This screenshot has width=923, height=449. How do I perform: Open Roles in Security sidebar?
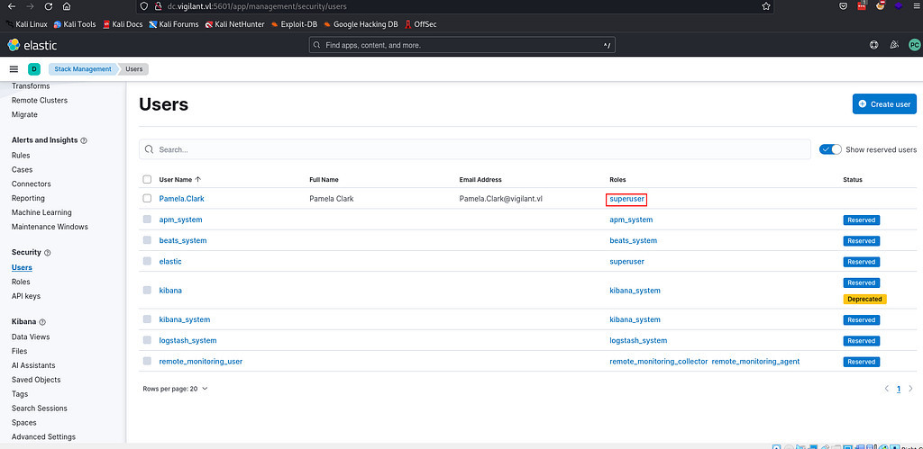(21, 282)
